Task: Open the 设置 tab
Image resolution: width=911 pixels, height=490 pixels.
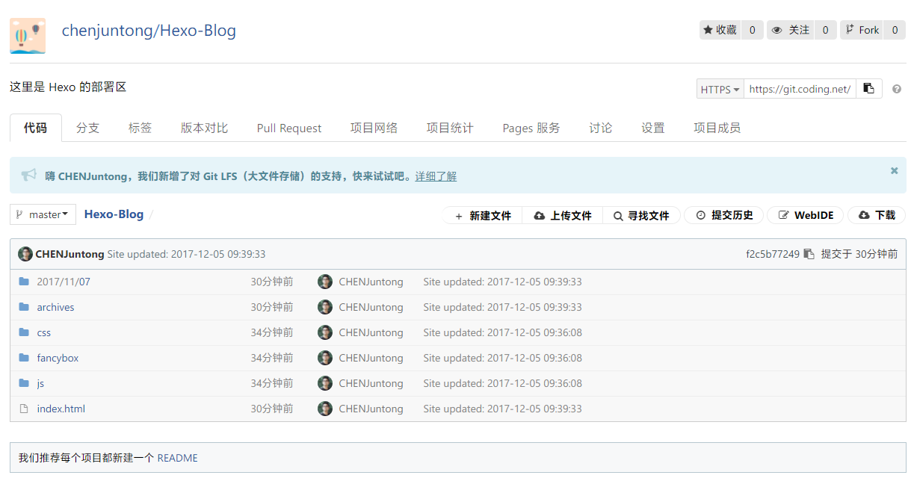Action: (652, 128)
